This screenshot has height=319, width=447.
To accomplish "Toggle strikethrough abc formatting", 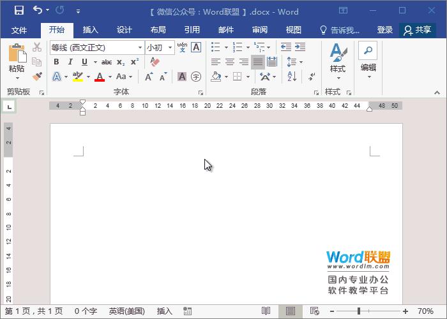I will [x=107, y=62].
